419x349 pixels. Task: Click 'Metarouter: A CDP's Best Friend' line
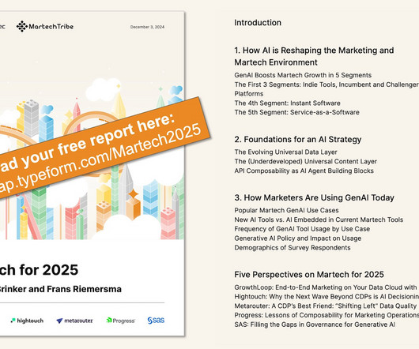(x=326, y=306)
